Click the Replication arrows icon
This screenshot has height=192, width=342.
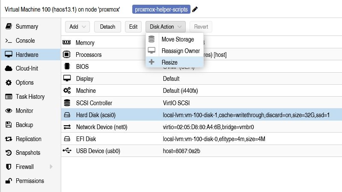(x=8, y=139)
